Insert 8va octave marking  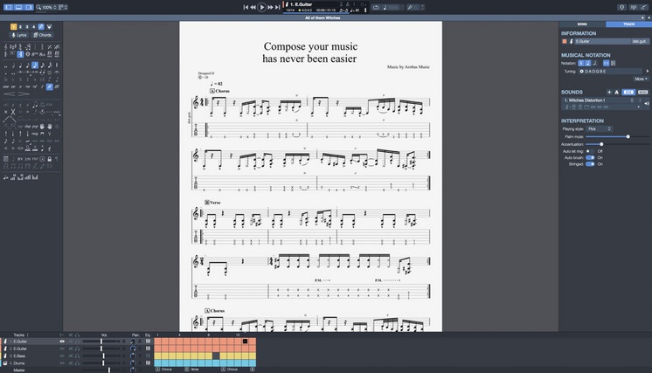(x=35, y=54)
